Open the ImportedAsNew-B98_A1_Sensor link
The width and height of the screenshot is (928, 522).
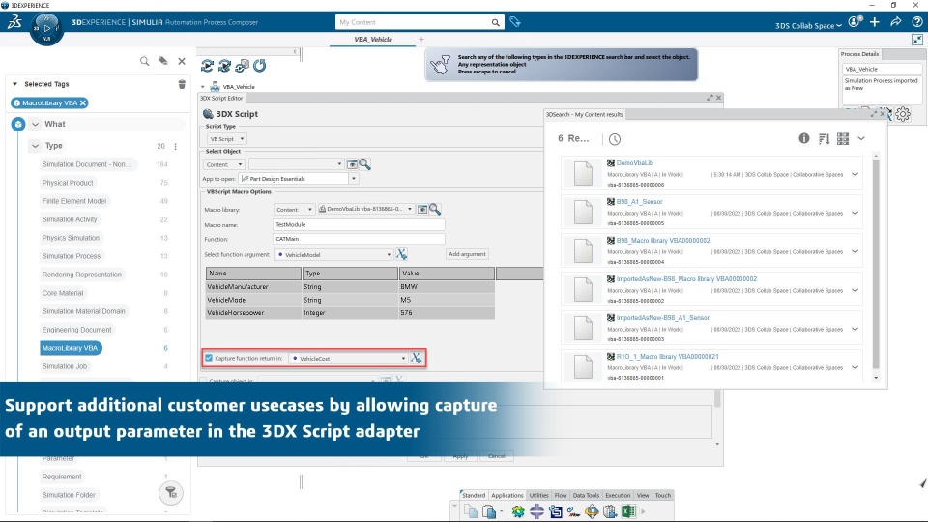point(662,318)
